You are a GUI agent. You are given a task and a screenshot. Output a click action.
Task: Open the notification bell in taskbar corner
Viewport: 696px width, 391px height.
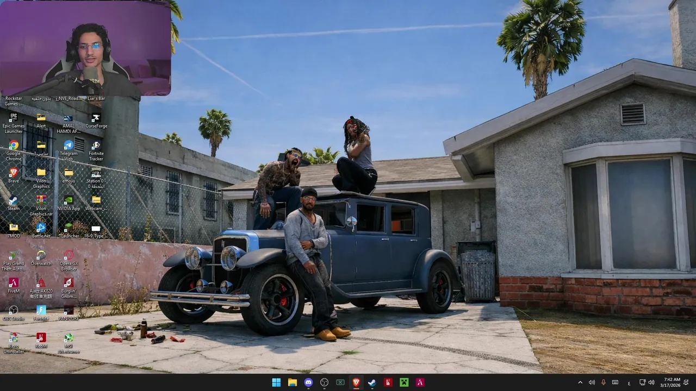pyautogui.click(x=686, y=382)
